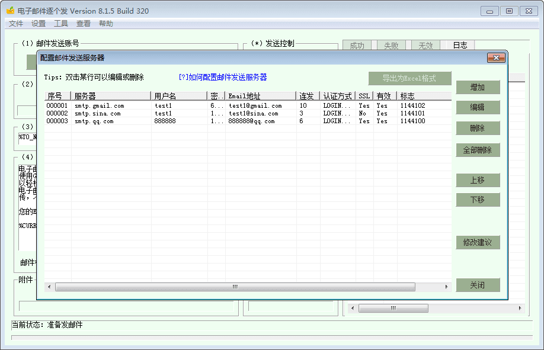
Task: Open 修改建议 suggestions button
Action: pos(478,242)
